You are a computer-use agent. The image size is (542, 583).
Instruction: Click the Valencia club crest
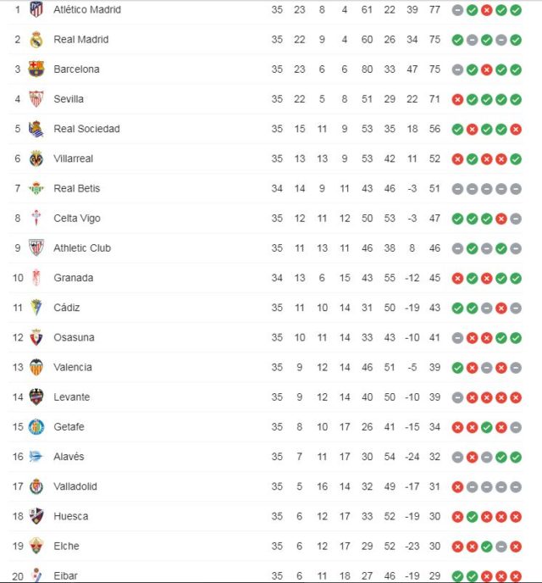coord(36,367)
